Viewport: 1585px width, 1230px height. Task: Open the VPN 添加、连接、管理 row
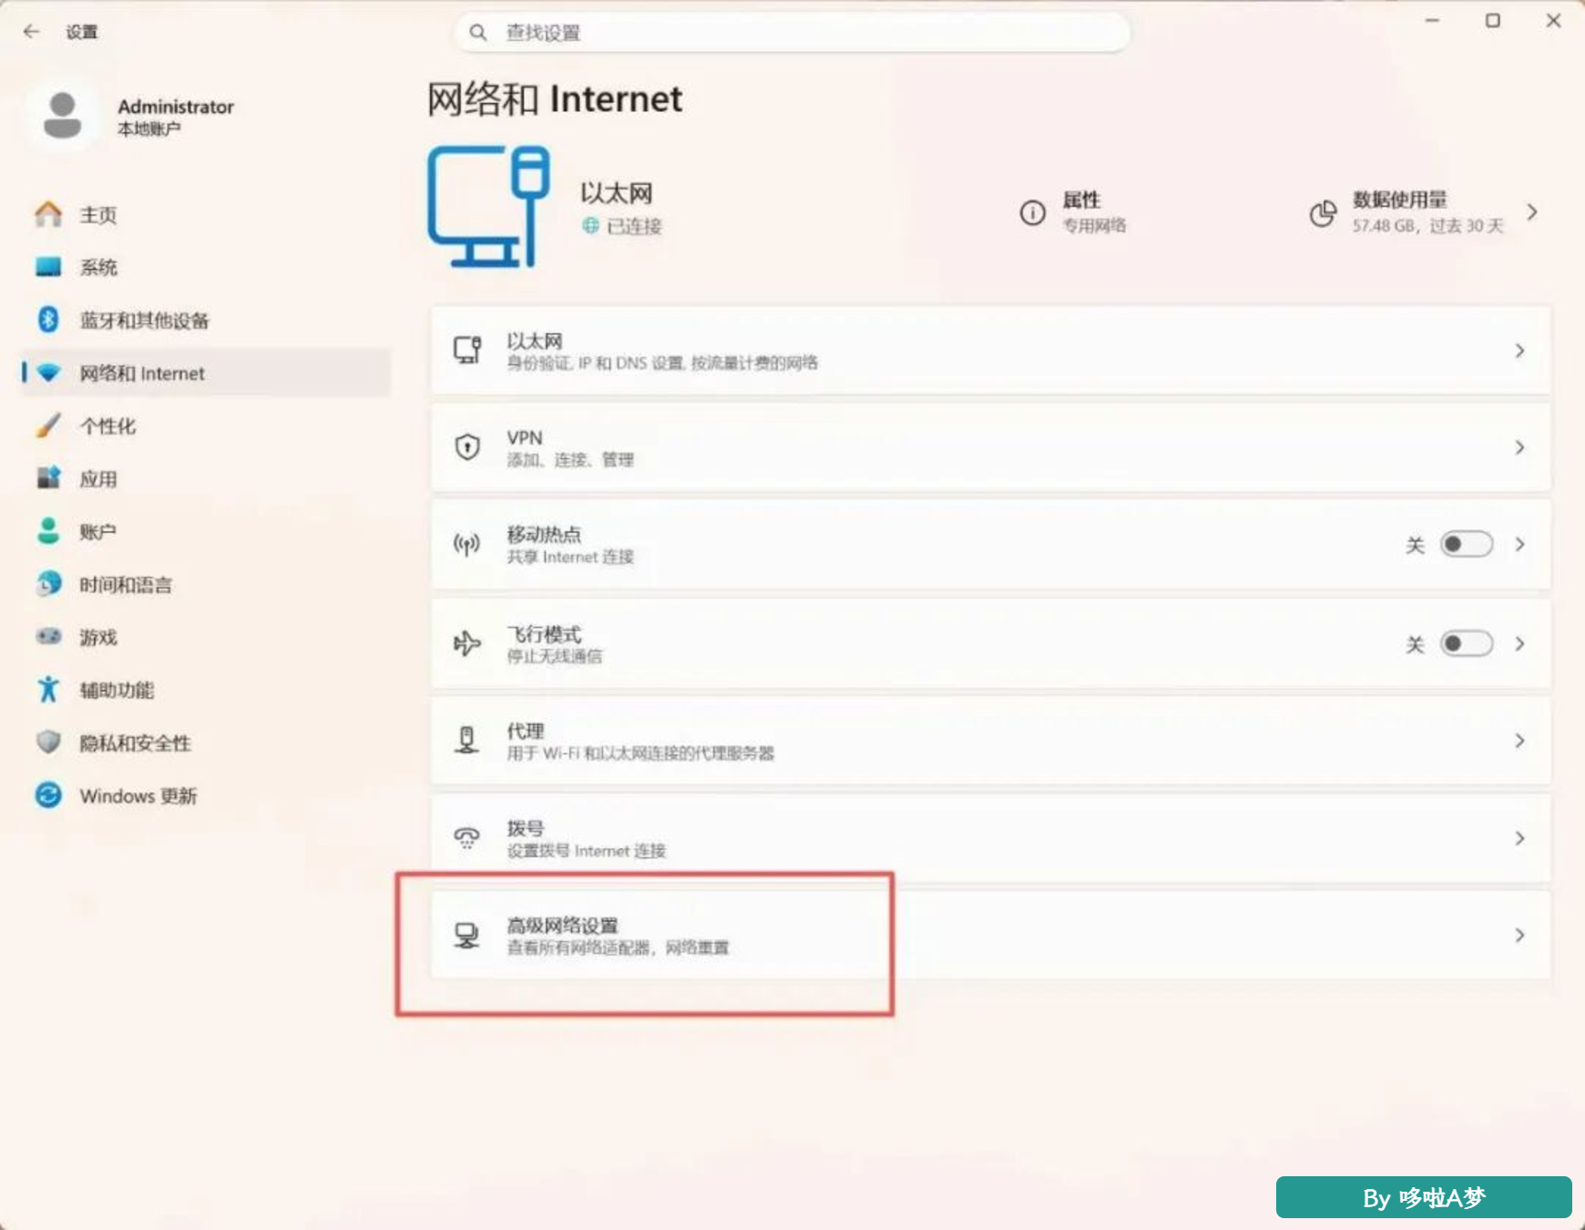coord(990,447)
